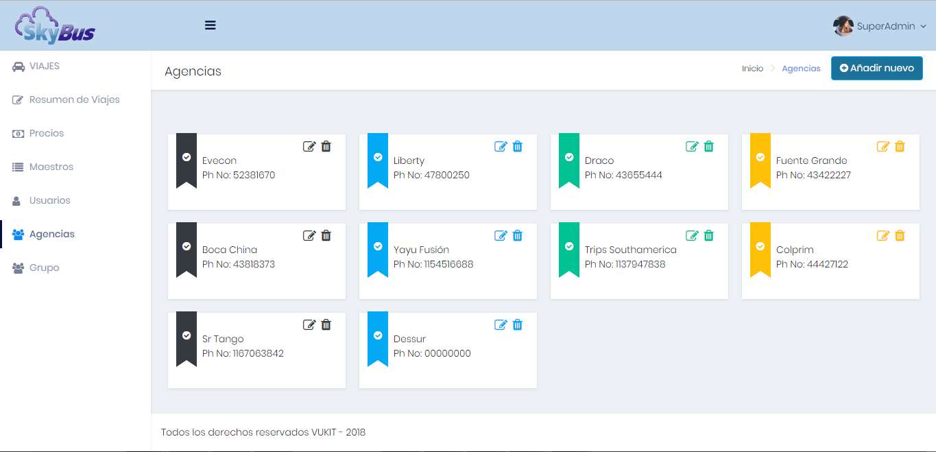Click the edit icon on Evecon card
The image size is (936, 452).
[309, 146]
